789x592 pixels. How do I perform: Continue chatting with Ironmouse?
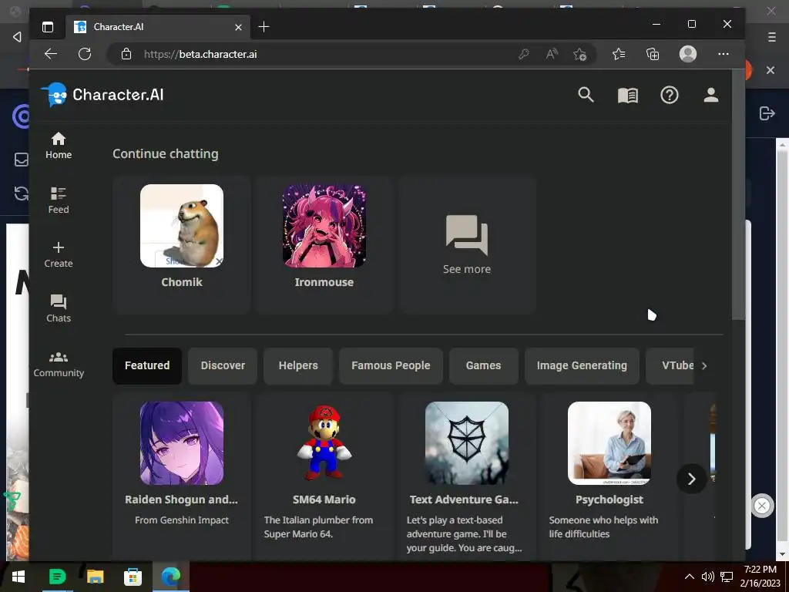[x=324, y=244]
